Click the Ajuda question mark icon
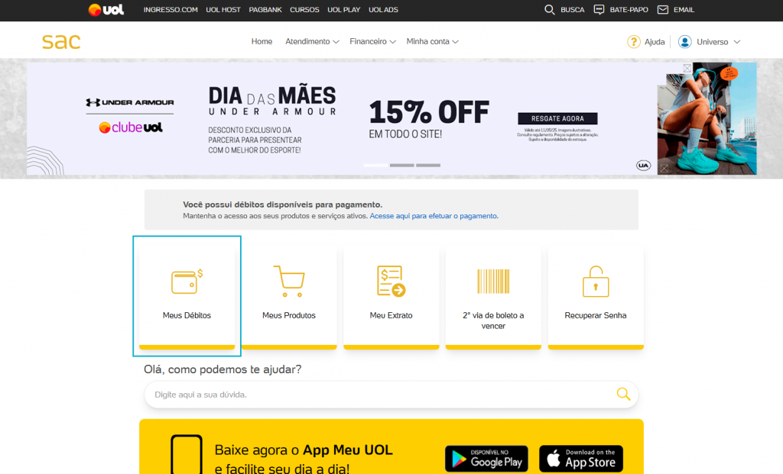The height and width of the screenshot is (474, 783). pos(634,42)
